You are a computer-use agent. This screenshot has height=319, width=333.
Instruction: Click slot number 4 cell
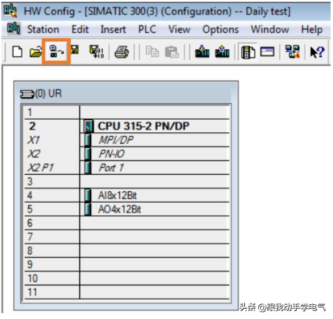click(52, 195)
